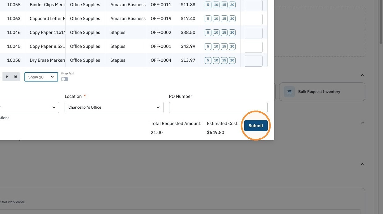The width and height of the screenshot is (383, 214).
Task: Click the Bulk Request Inventory button
Action: [x=322, y=92]
